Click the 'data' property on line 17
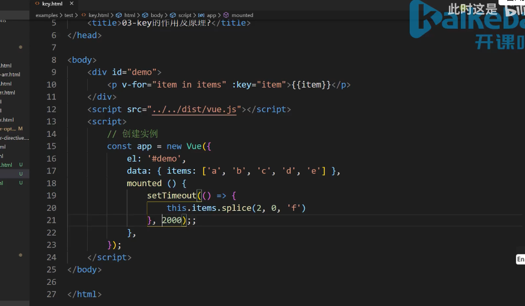 pos(137,171)
